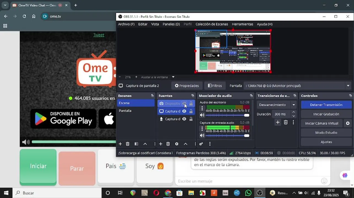Viewport: 354px width, 198px height.
Task: Open OBS Studio from Windows taskbar
Action: click(x=260, y=193)
